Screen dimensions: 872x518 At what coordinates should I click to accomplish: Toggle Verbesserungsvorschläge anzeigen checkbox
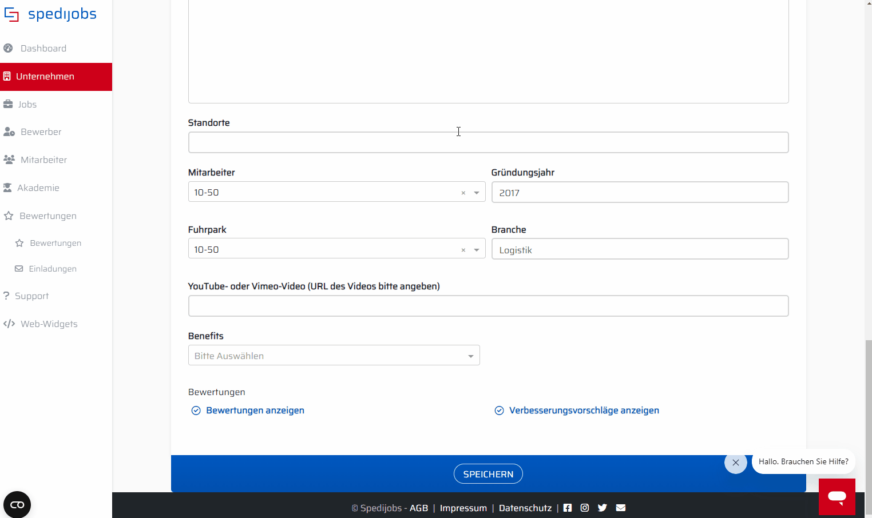[500, 411]
